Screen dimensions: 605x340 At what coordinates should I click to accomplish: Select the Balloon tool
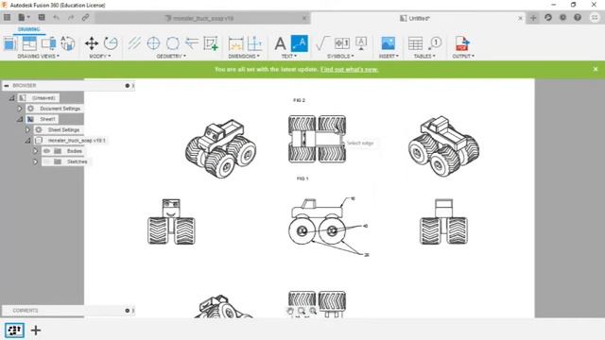[435, 43]
